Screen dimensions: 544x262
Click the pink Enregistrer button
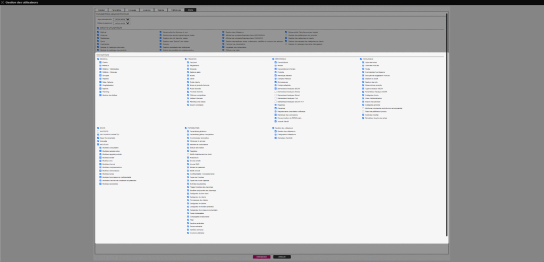(x=261, y=257)
